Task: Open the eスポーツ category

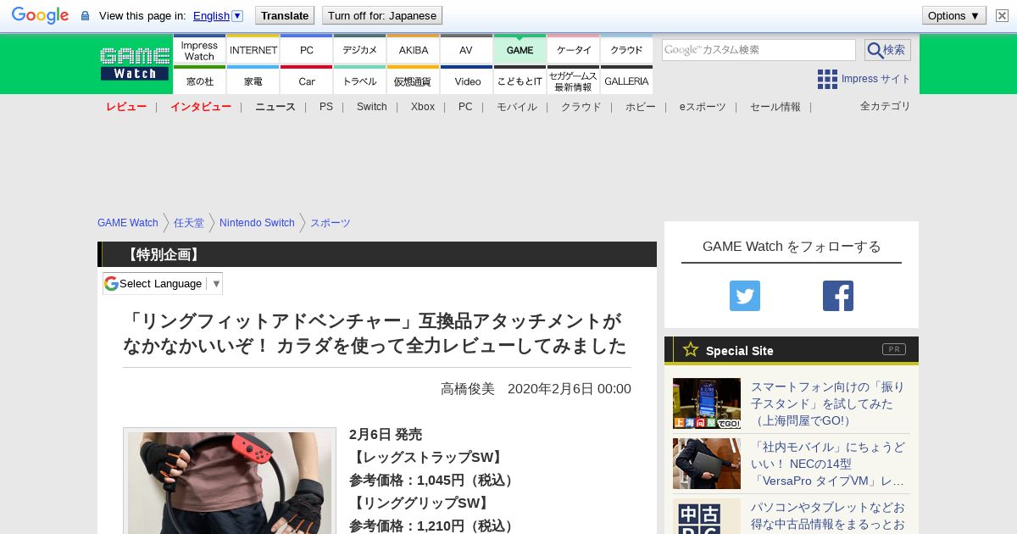Action: (x=703, y=107)
